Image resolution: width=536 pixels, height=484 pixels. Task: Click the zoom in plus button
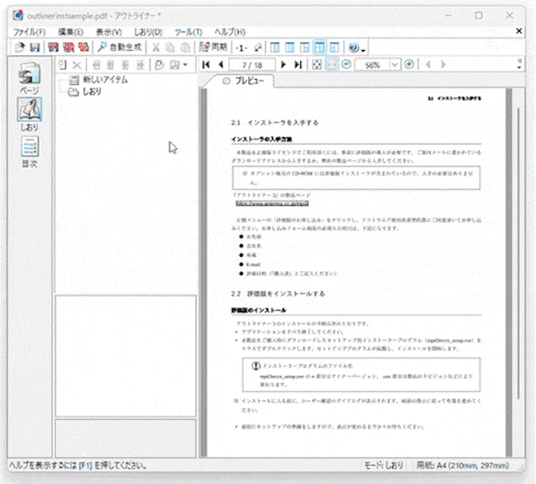(409, 65)
